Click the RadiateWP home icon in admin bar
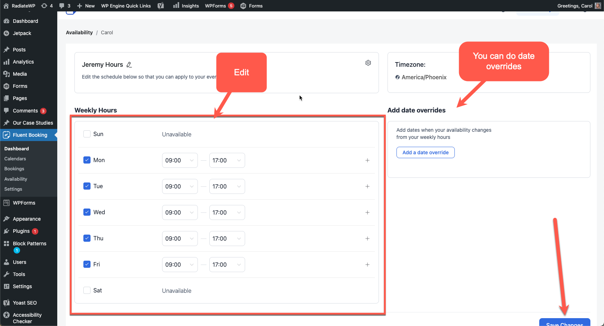The image size is (604, 326). coord(6,6)
